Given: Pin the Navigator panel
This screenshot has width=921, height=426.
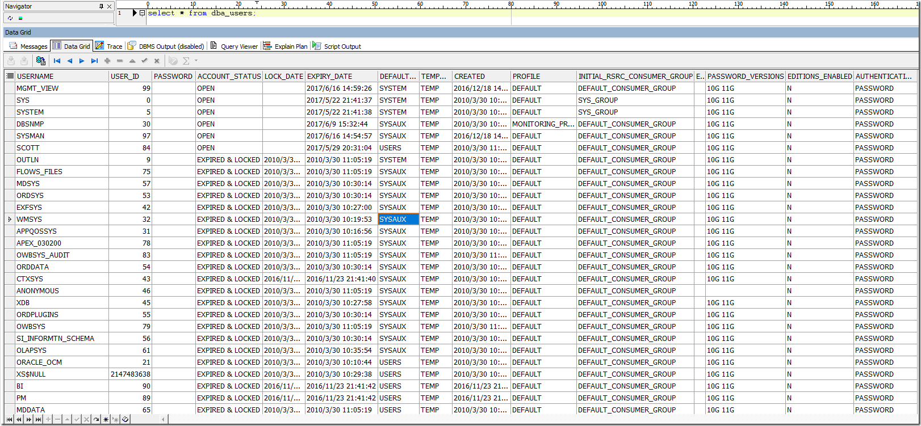Looking at the screenshot, I should 102,6.
